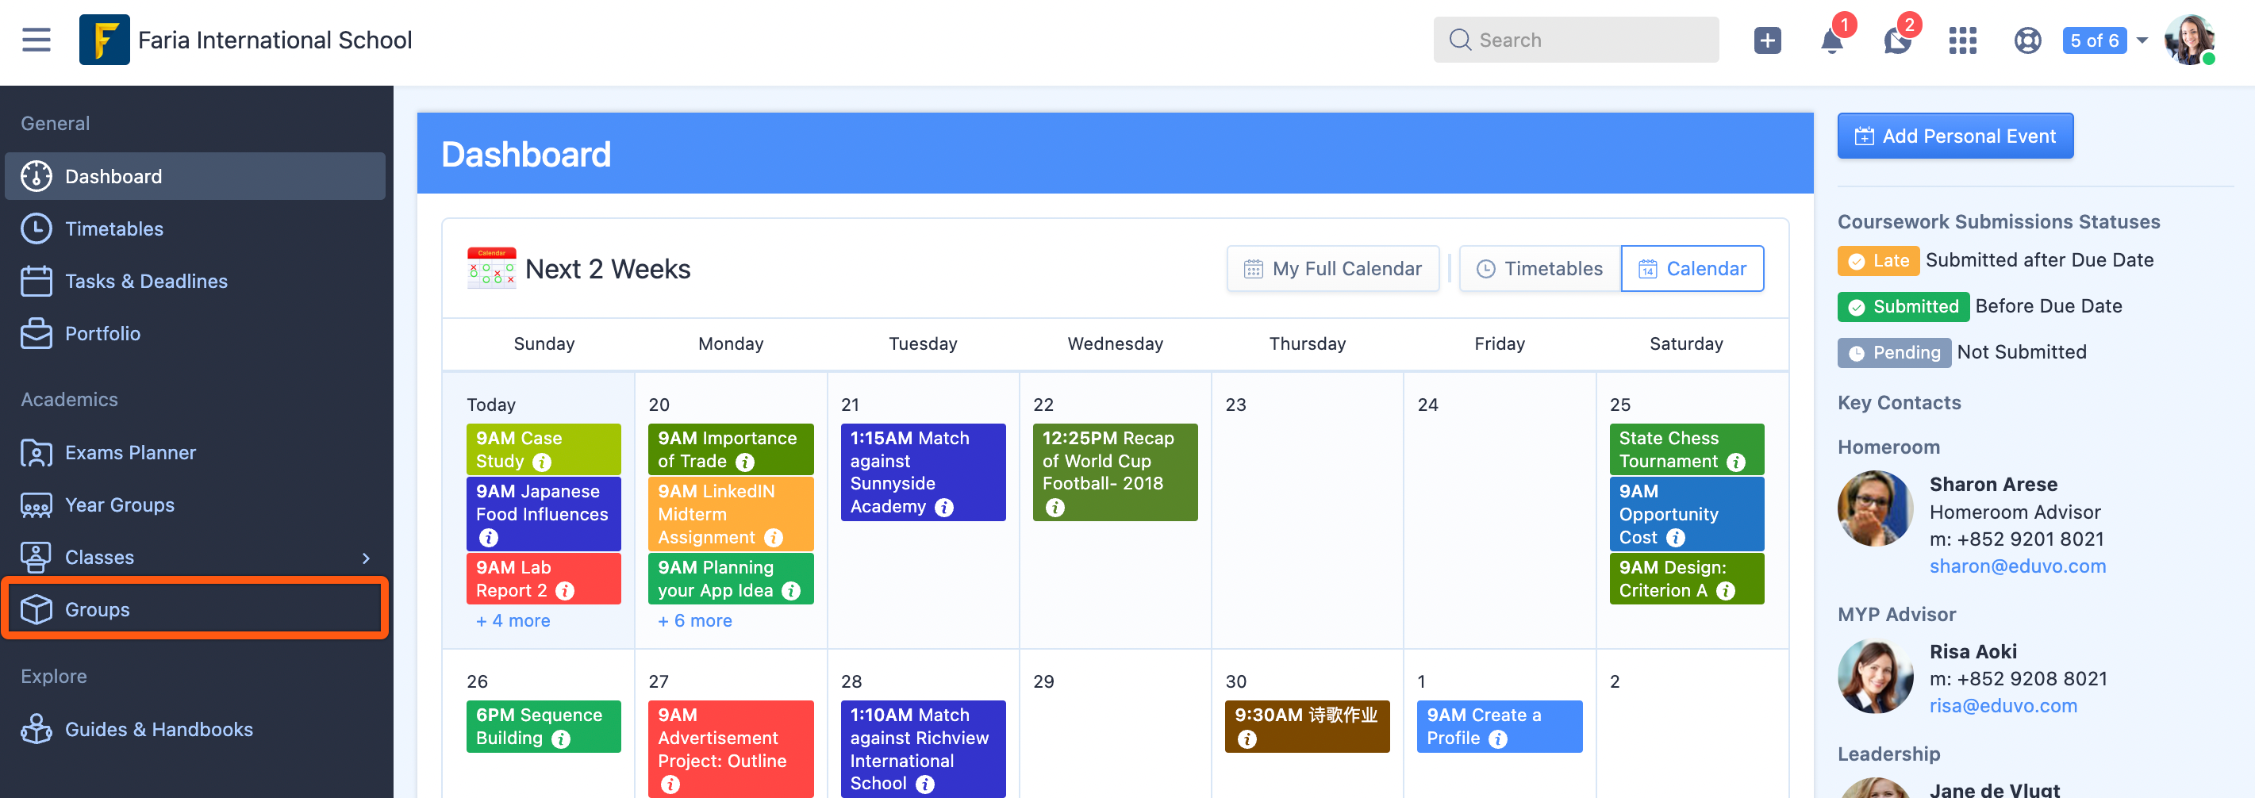This screenshot has width=2255, height=798.
Task: Open the Portfolio section
Action: tap(103, 333)
